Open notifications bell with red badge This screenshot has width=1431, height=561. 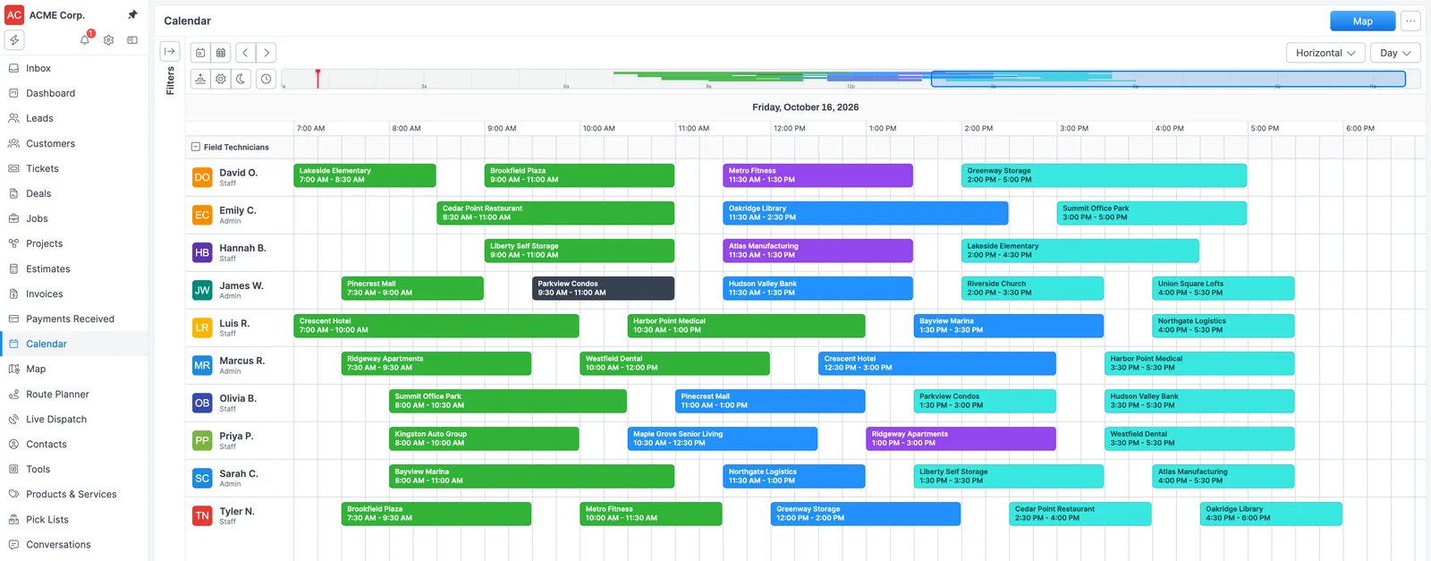pos(86,39)
